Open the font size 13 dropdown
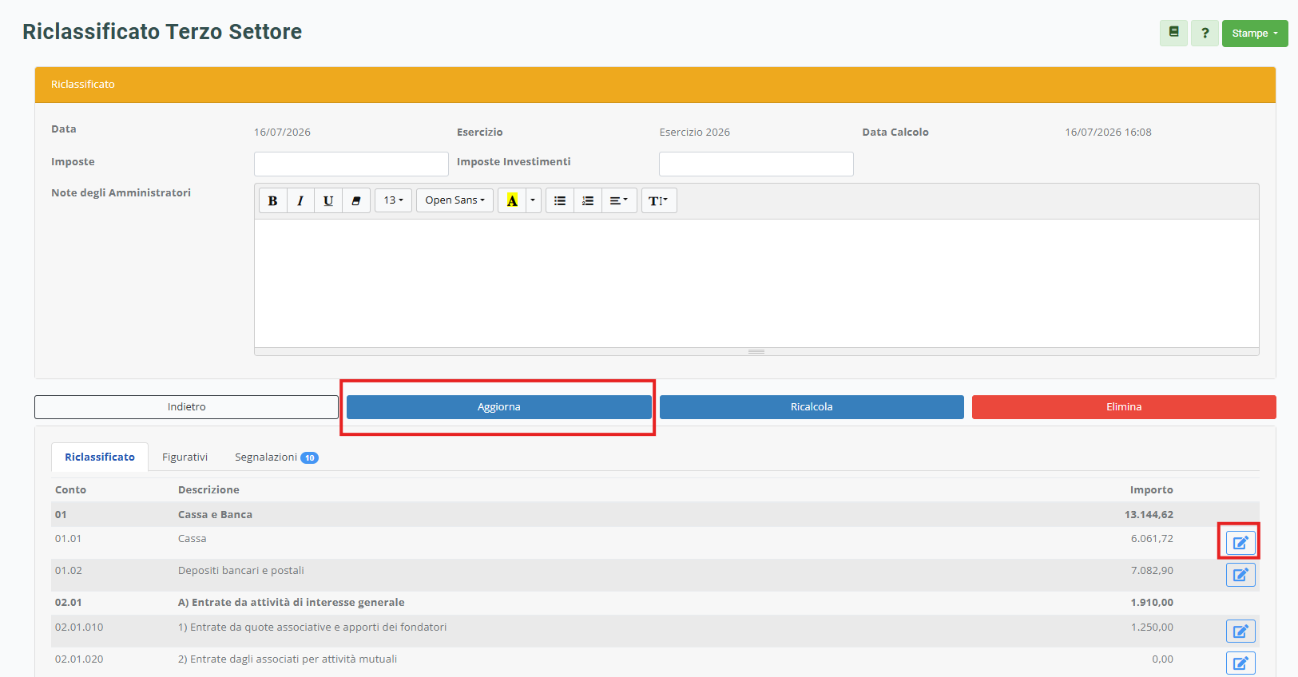 point(393,200)
